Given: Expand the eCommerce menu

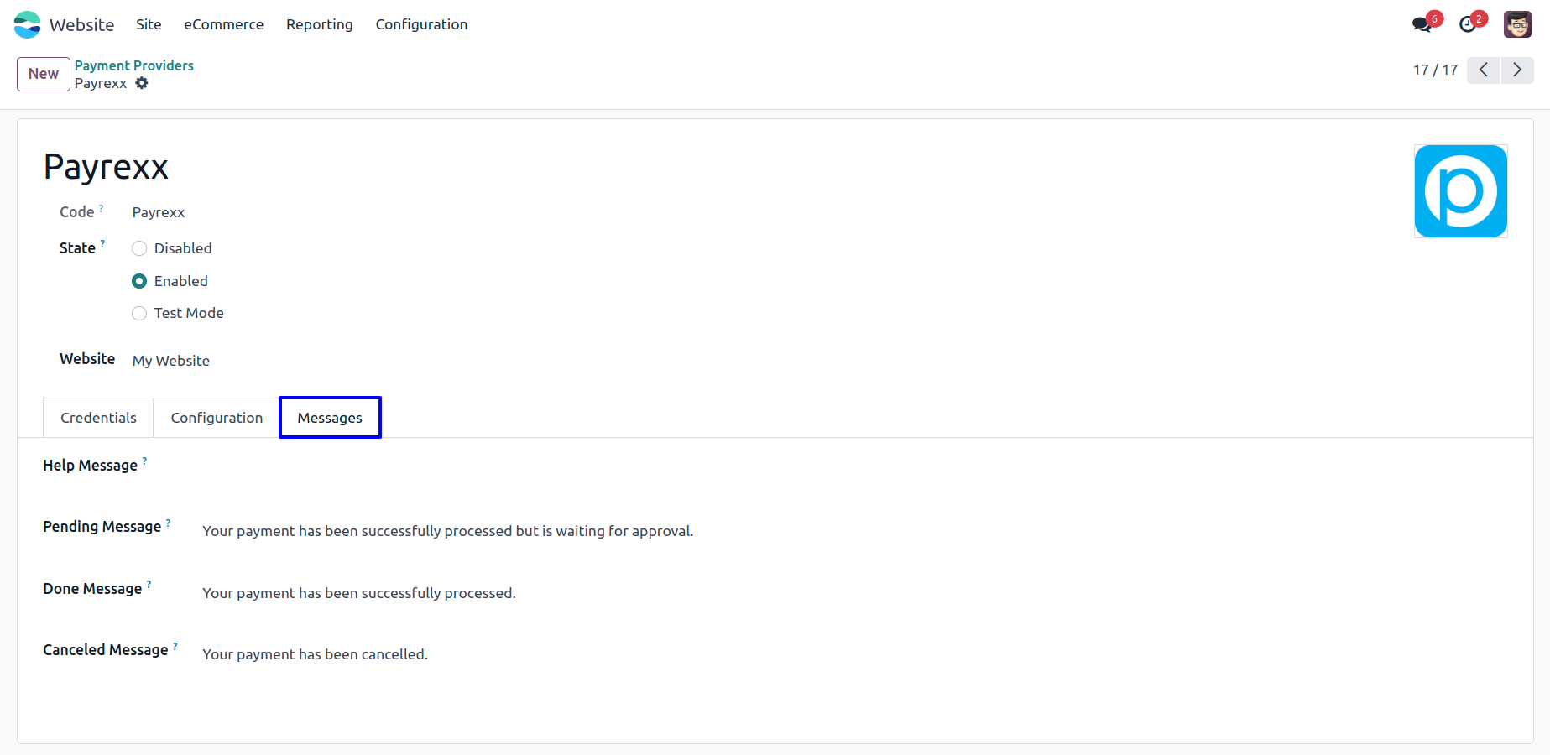Looking at the screenshot, I should pyautogui.click(x=224, y=24).
